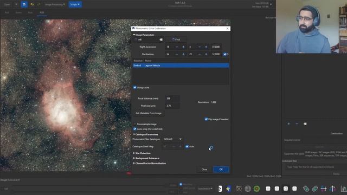Image resolution: width=347 pixels, height=195 pixels.
Task: Open the Scripts menu dropdown
Action: point(75,4)
